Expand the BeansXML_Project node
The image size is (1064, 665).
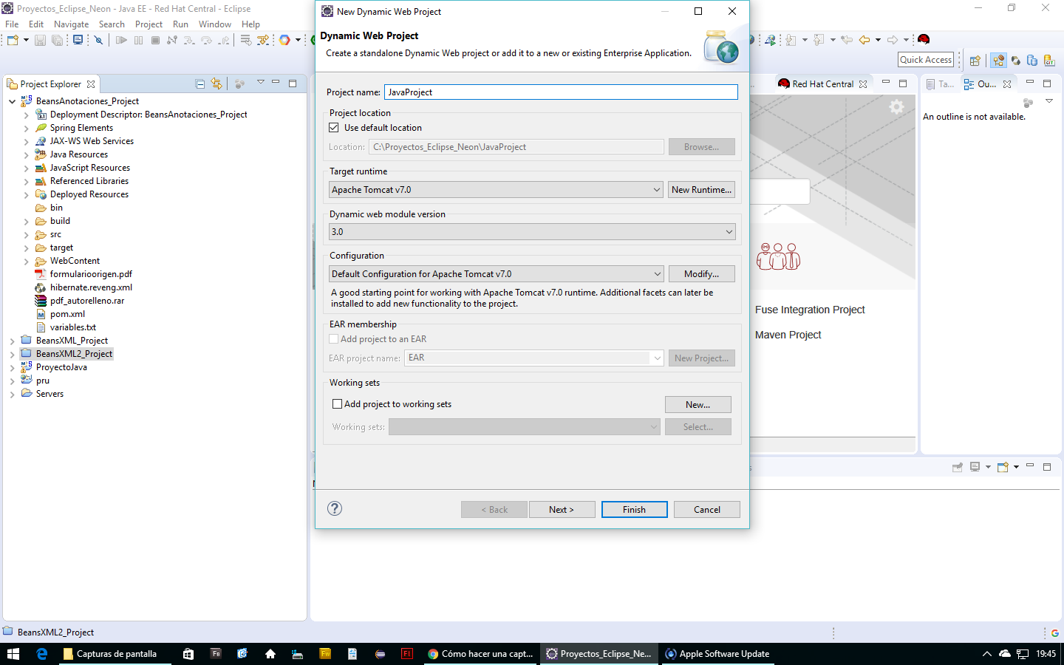[12, 341]
